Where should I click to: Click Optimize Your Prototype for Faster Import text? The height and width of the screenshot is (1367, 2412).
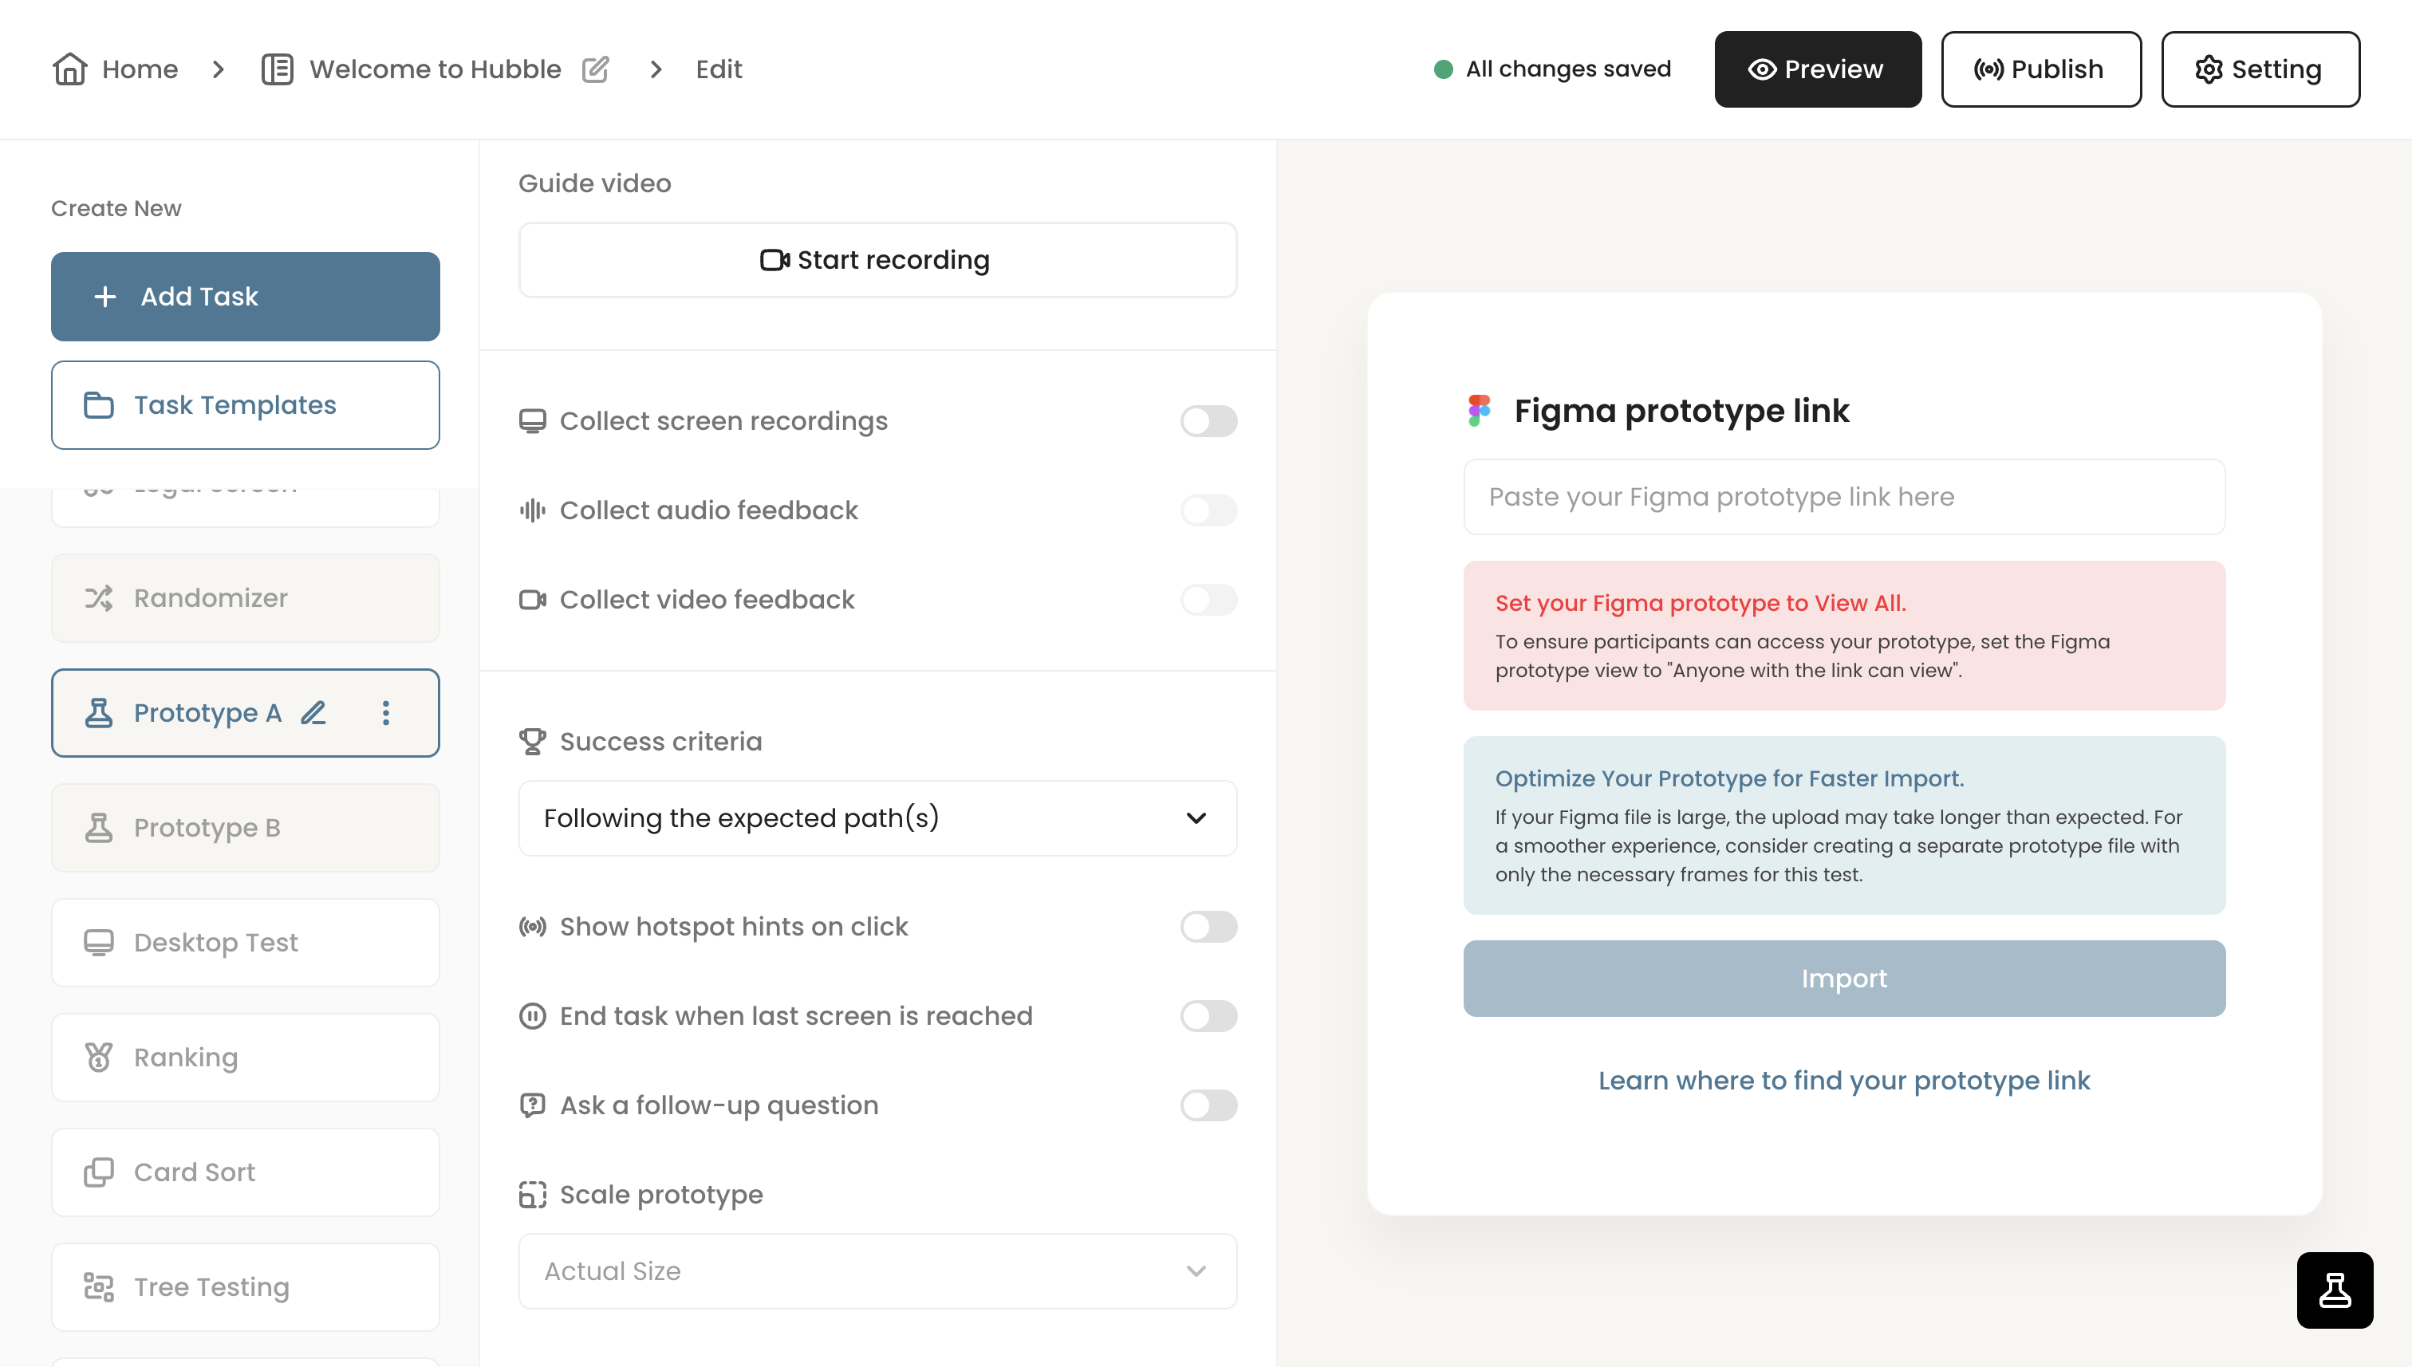[x=1729, y=778]
